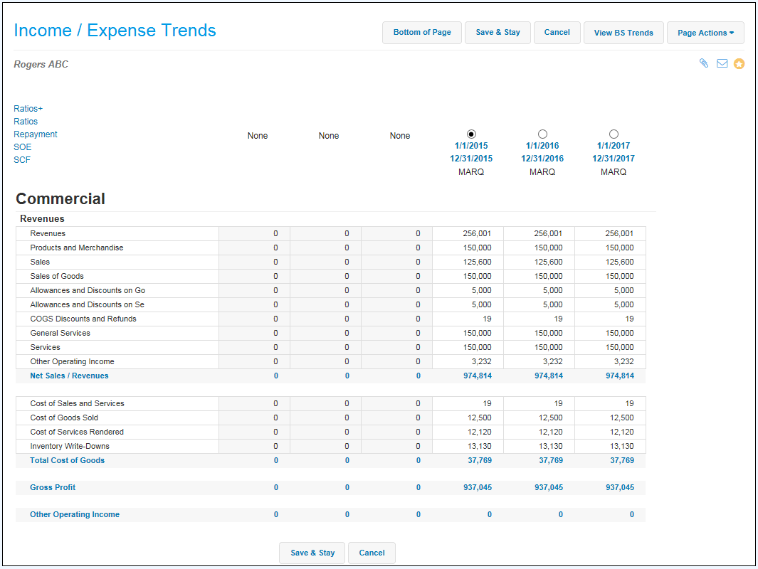Select the 1/1/2015 period radio button
Image resolution: width=758 pixels, height=569 pixels.
click(471, 134)
